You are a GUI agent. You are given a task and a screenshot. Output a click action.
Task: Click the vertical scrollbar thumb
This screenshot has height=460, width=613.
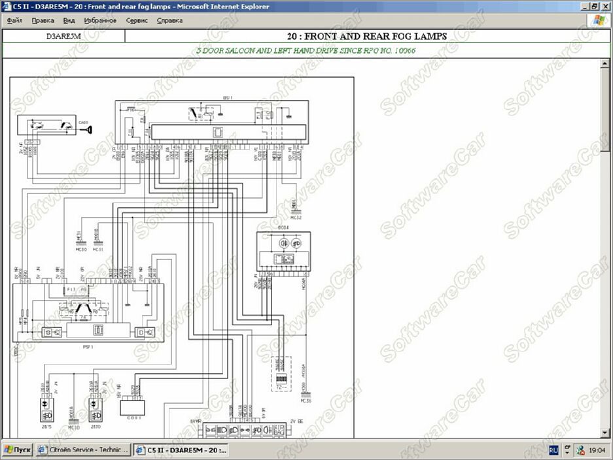point(604,110)
